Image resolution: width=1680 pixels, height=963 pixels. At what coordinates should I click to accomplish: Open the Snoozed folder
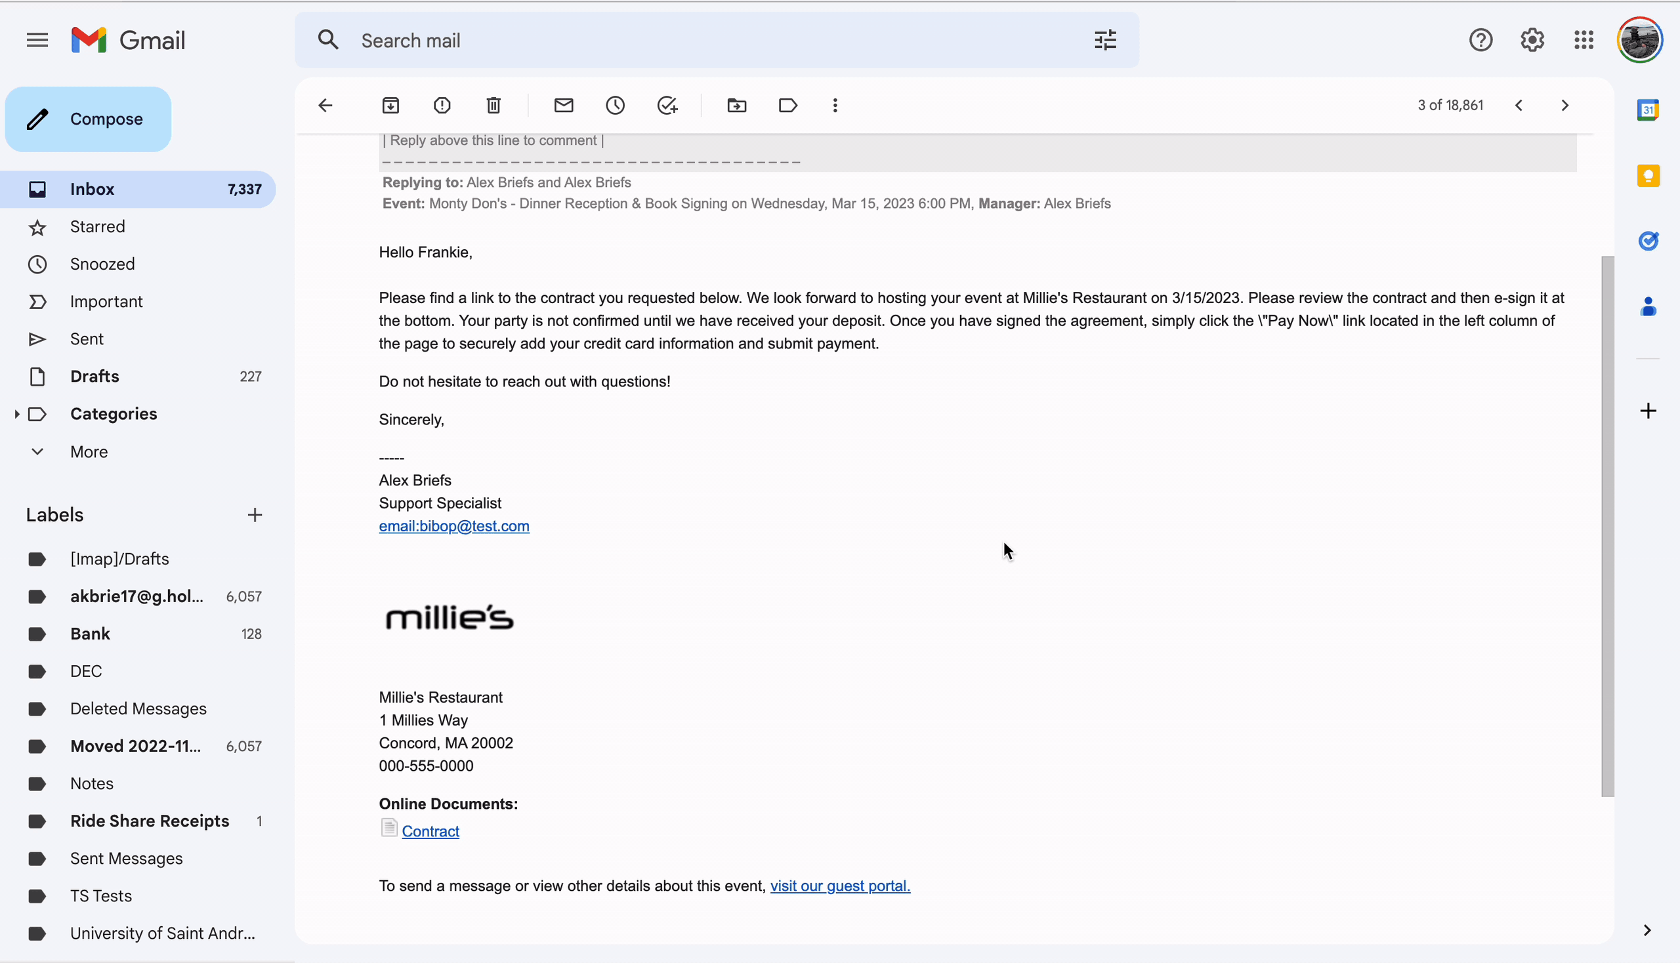tap(138, 264)
